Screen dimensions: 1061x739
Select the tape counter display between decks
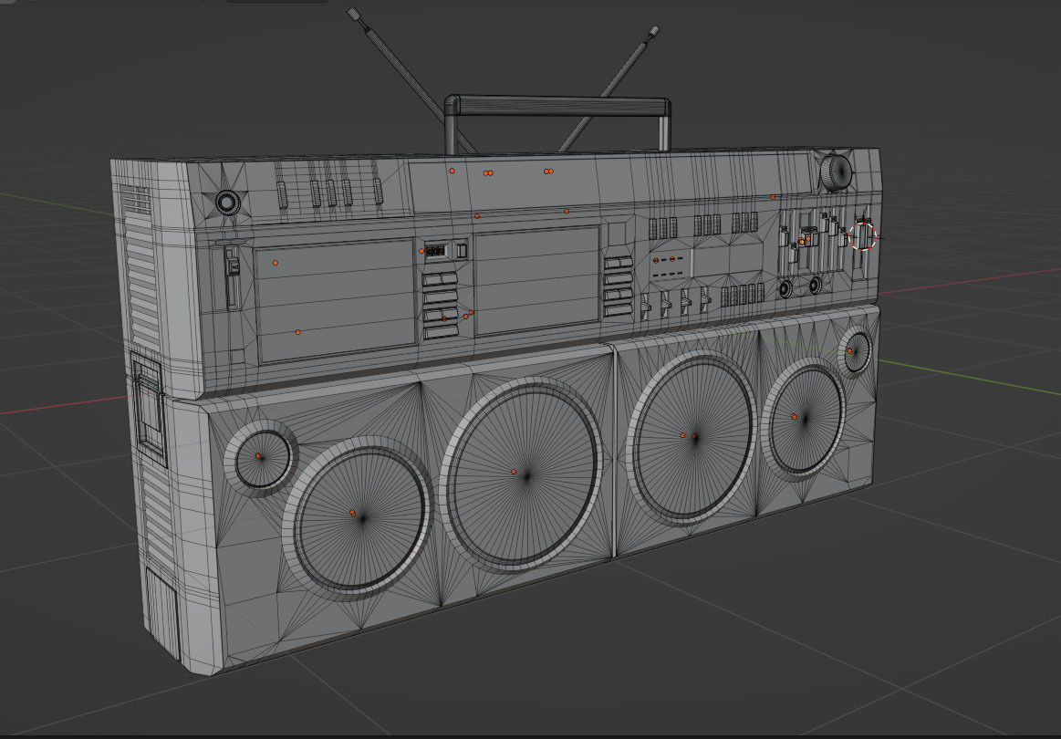[x=436, y=251]
